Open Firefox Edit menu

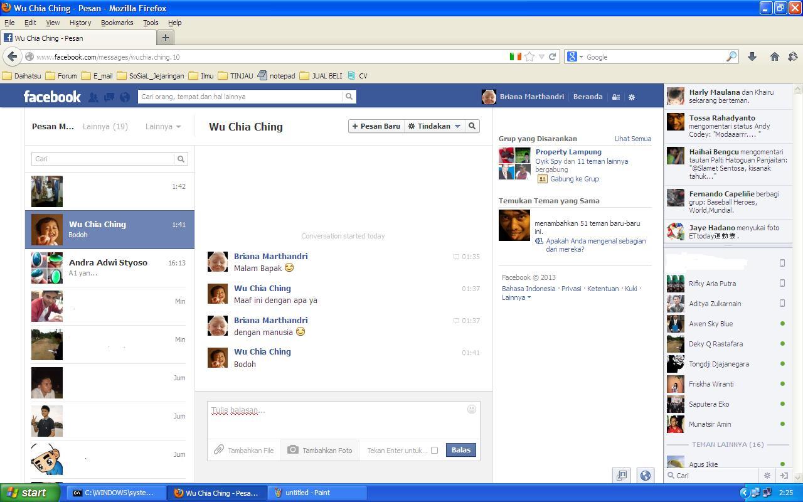tap(30, 23)
